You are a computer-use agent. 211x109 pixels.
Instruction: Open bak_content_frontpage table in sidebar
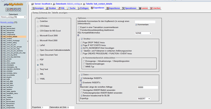[11, 41]
